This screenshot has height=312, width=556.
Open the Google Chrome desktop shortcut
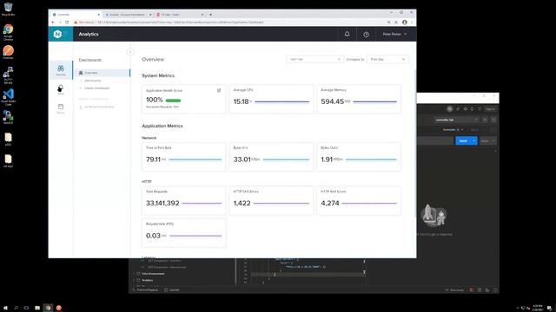point(8,32)
